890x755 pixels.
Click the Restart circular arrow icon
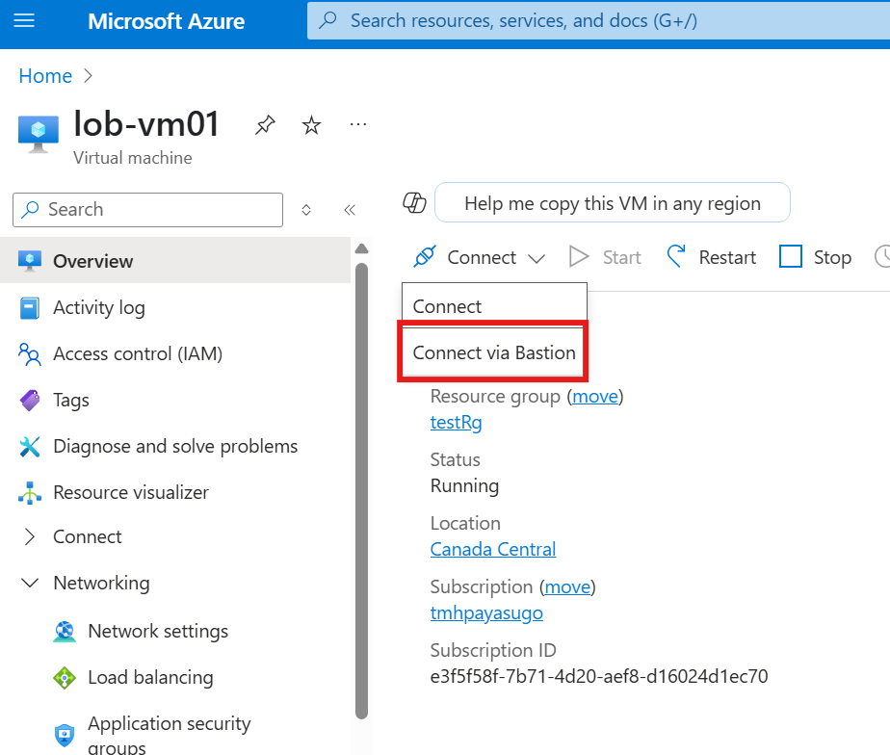tap(676, 256)
